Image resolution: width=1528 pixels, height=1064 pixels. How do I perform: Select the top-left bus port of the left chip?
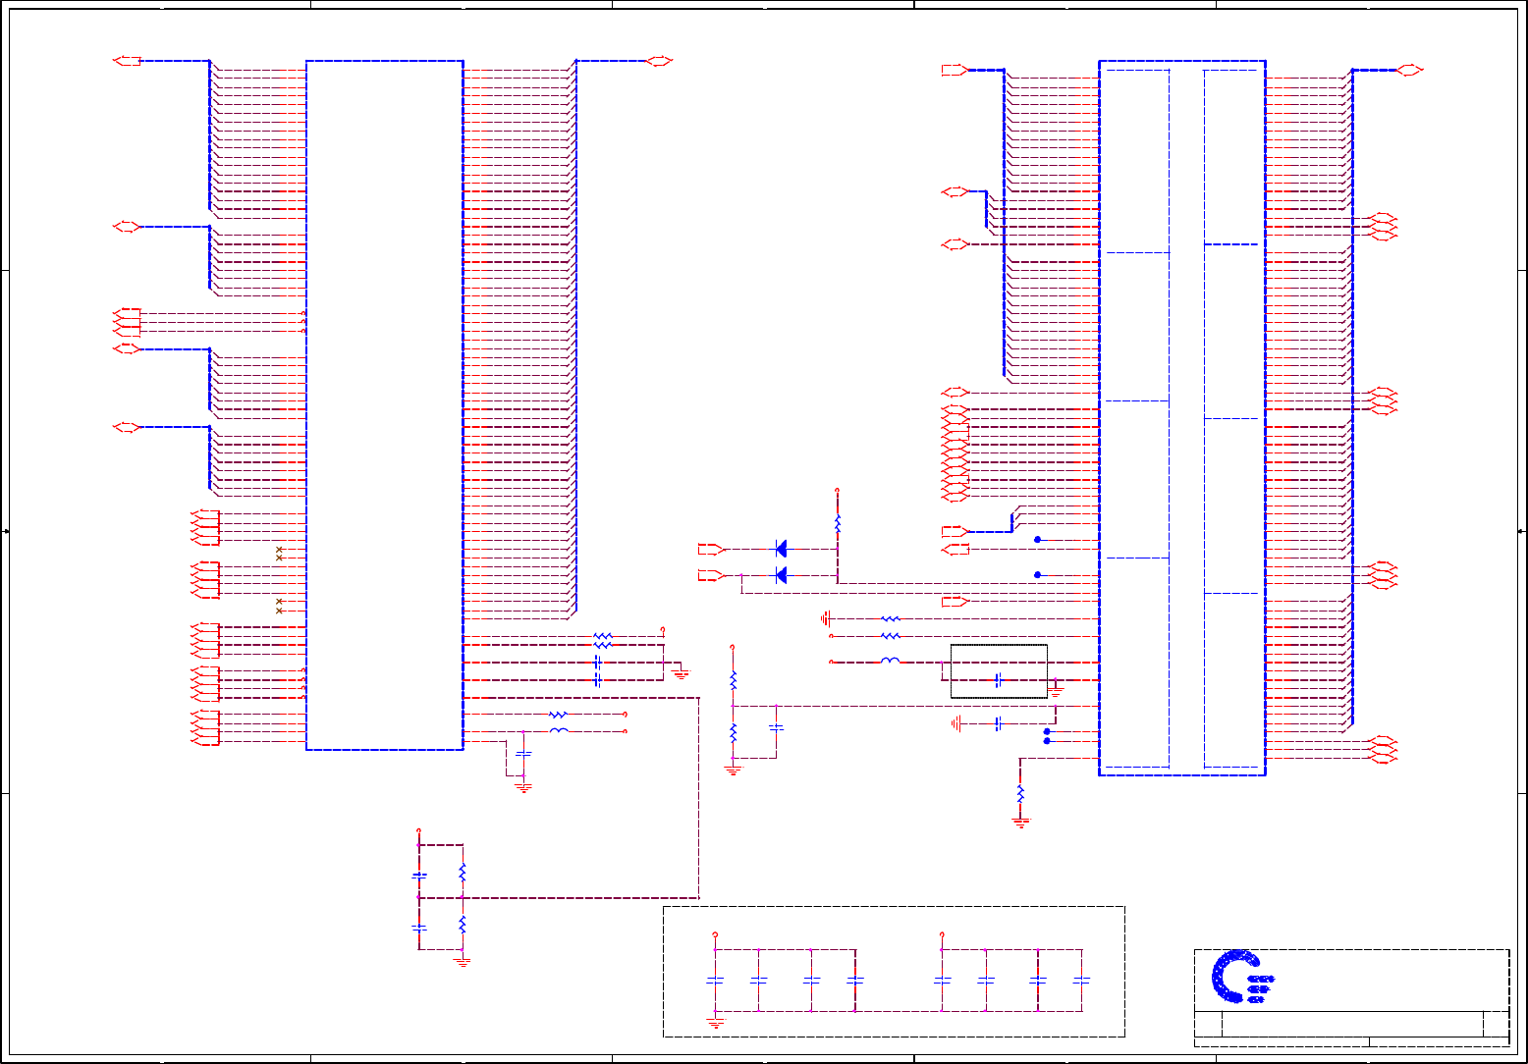(x=128, y=61)
